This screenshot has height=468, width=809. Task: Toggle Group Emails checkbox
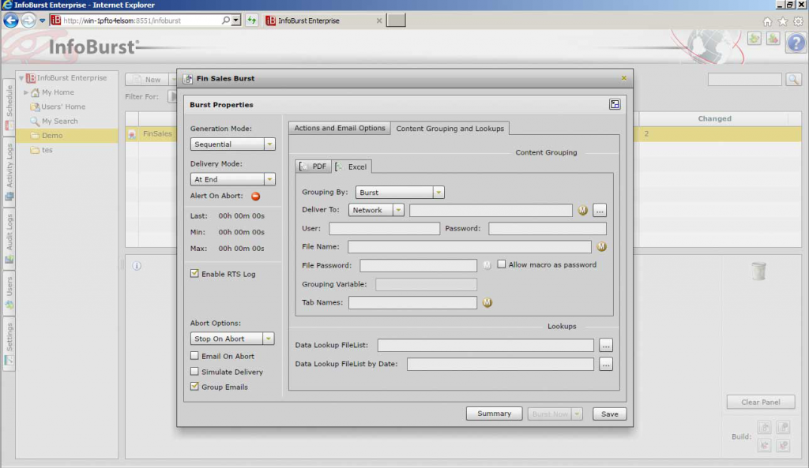[194, 386]
